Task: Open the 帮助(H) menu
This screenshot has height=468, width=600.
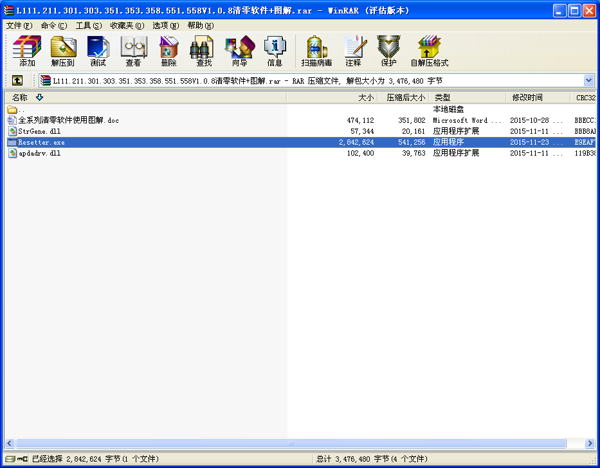Action: 201,26
